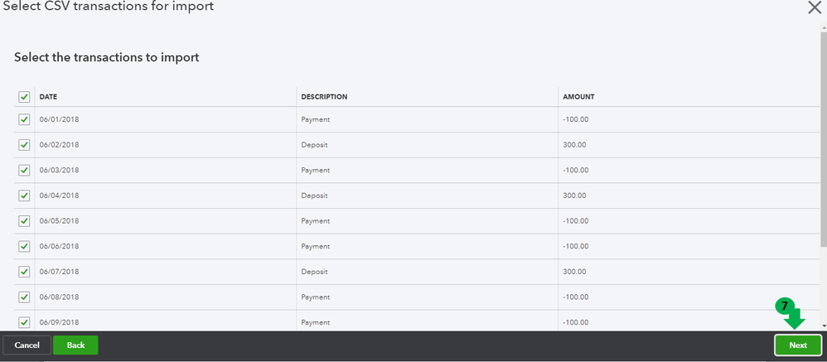Click the DESCRIPTION column header

coord(324,97)
